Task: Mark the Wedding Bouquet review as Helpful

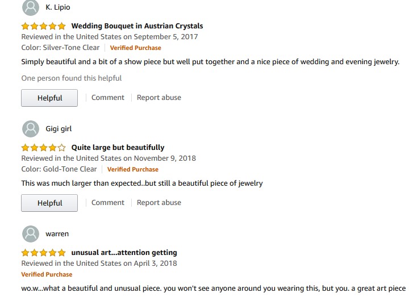Action: 49,98
